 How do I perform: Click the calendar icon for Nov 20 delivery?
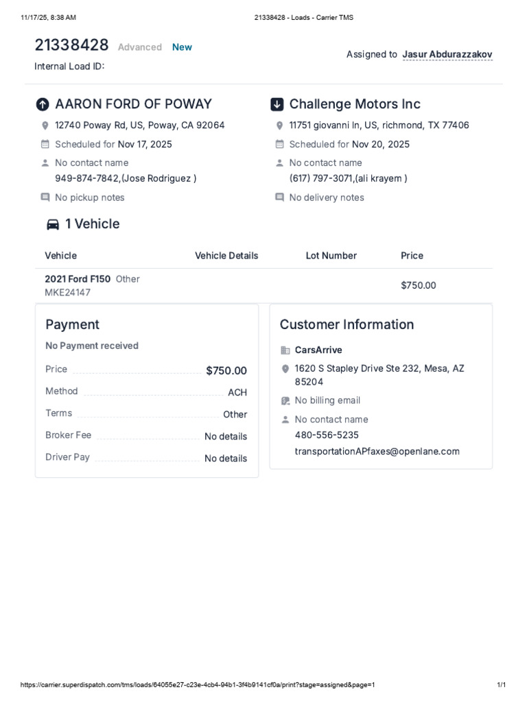[279, 144]
